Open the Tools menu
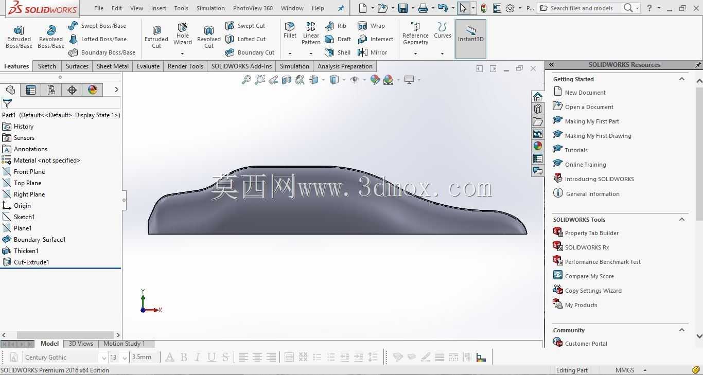 pos(181,8)
